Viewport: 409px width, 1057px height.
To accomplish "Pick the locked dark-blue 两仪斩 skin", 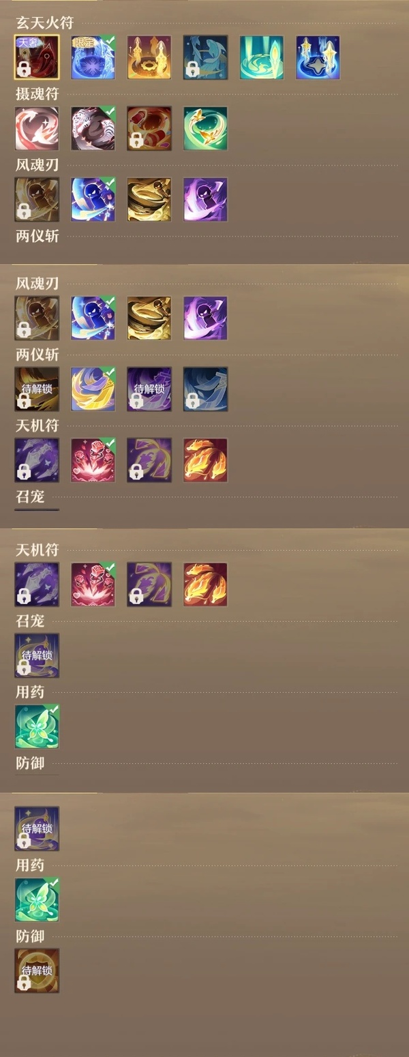I will [205, 389].
